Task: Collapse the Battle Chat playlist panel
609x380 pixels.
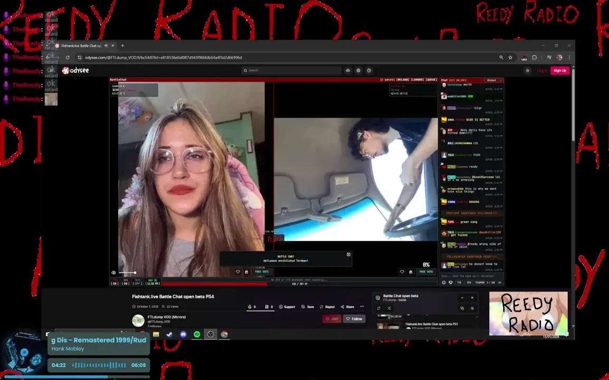Action: [x=462, y=298]
